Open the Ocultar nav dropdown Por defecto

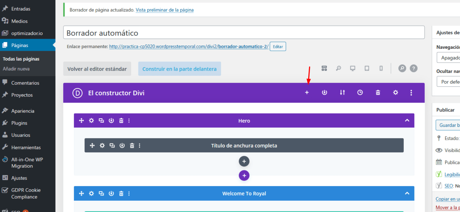448,82
